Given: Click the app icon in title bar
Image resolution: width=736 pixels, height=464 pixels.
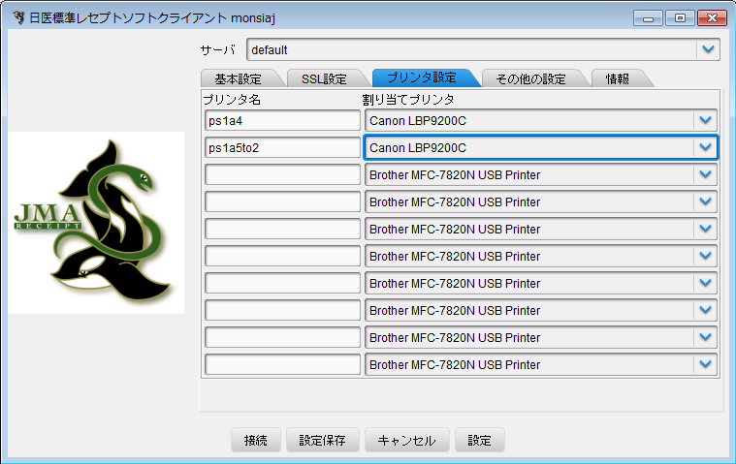Looking at the screenshot, I should (x=18, y=17).
